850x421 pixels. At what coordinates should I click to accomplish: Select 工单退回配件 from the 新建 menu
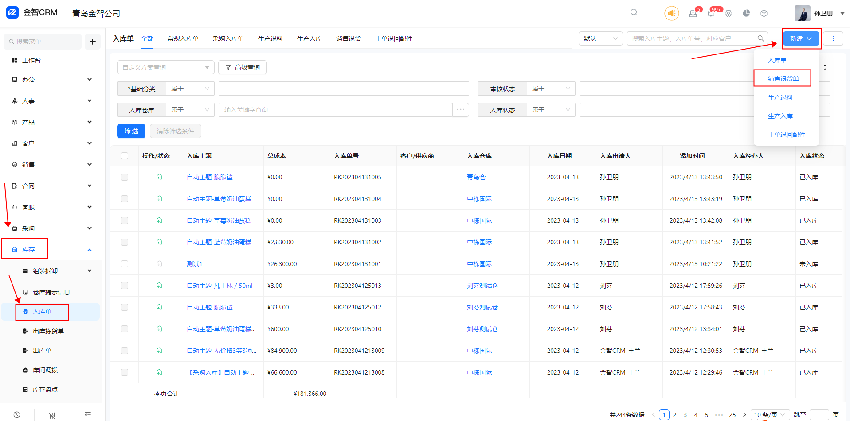(786, 135)
